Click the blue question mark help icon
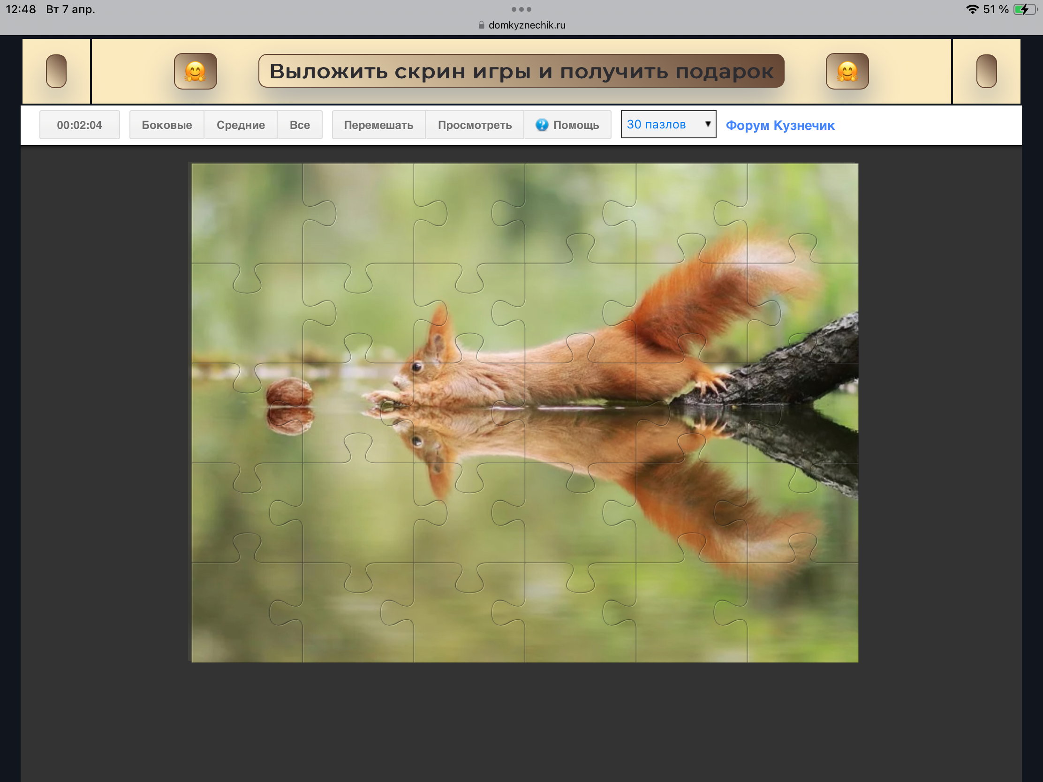Viewport: 1043px width, 782px height. tap(542, 125)
